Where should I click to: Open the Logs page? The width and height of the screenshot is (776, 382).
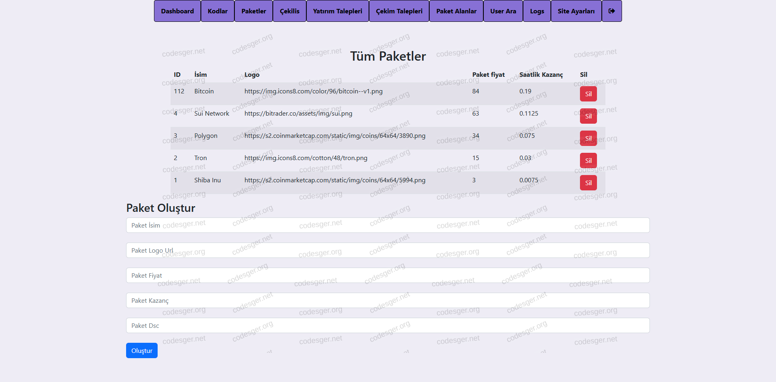[x=537, y=11]
